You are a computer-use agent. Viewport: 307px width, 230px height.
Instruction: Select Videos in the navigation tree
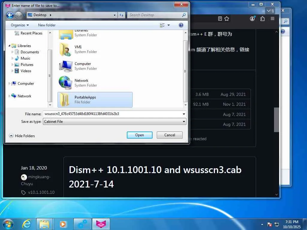[x=23, y=71]
